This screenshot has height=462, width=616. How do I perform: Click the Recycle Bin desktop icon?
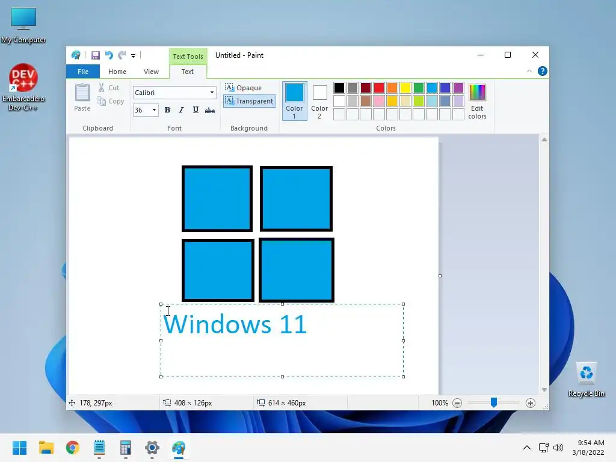[x=586, y=379]
